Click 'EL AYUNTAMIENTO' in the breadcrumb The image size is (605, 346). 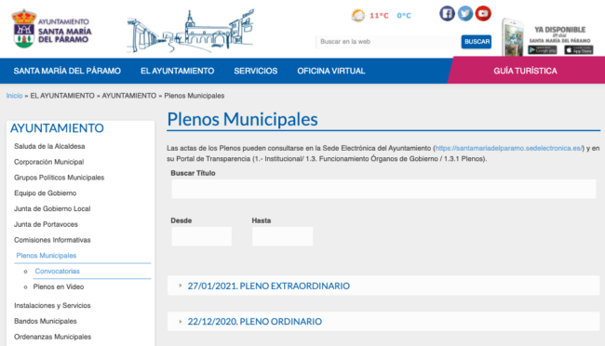(62, 96)
